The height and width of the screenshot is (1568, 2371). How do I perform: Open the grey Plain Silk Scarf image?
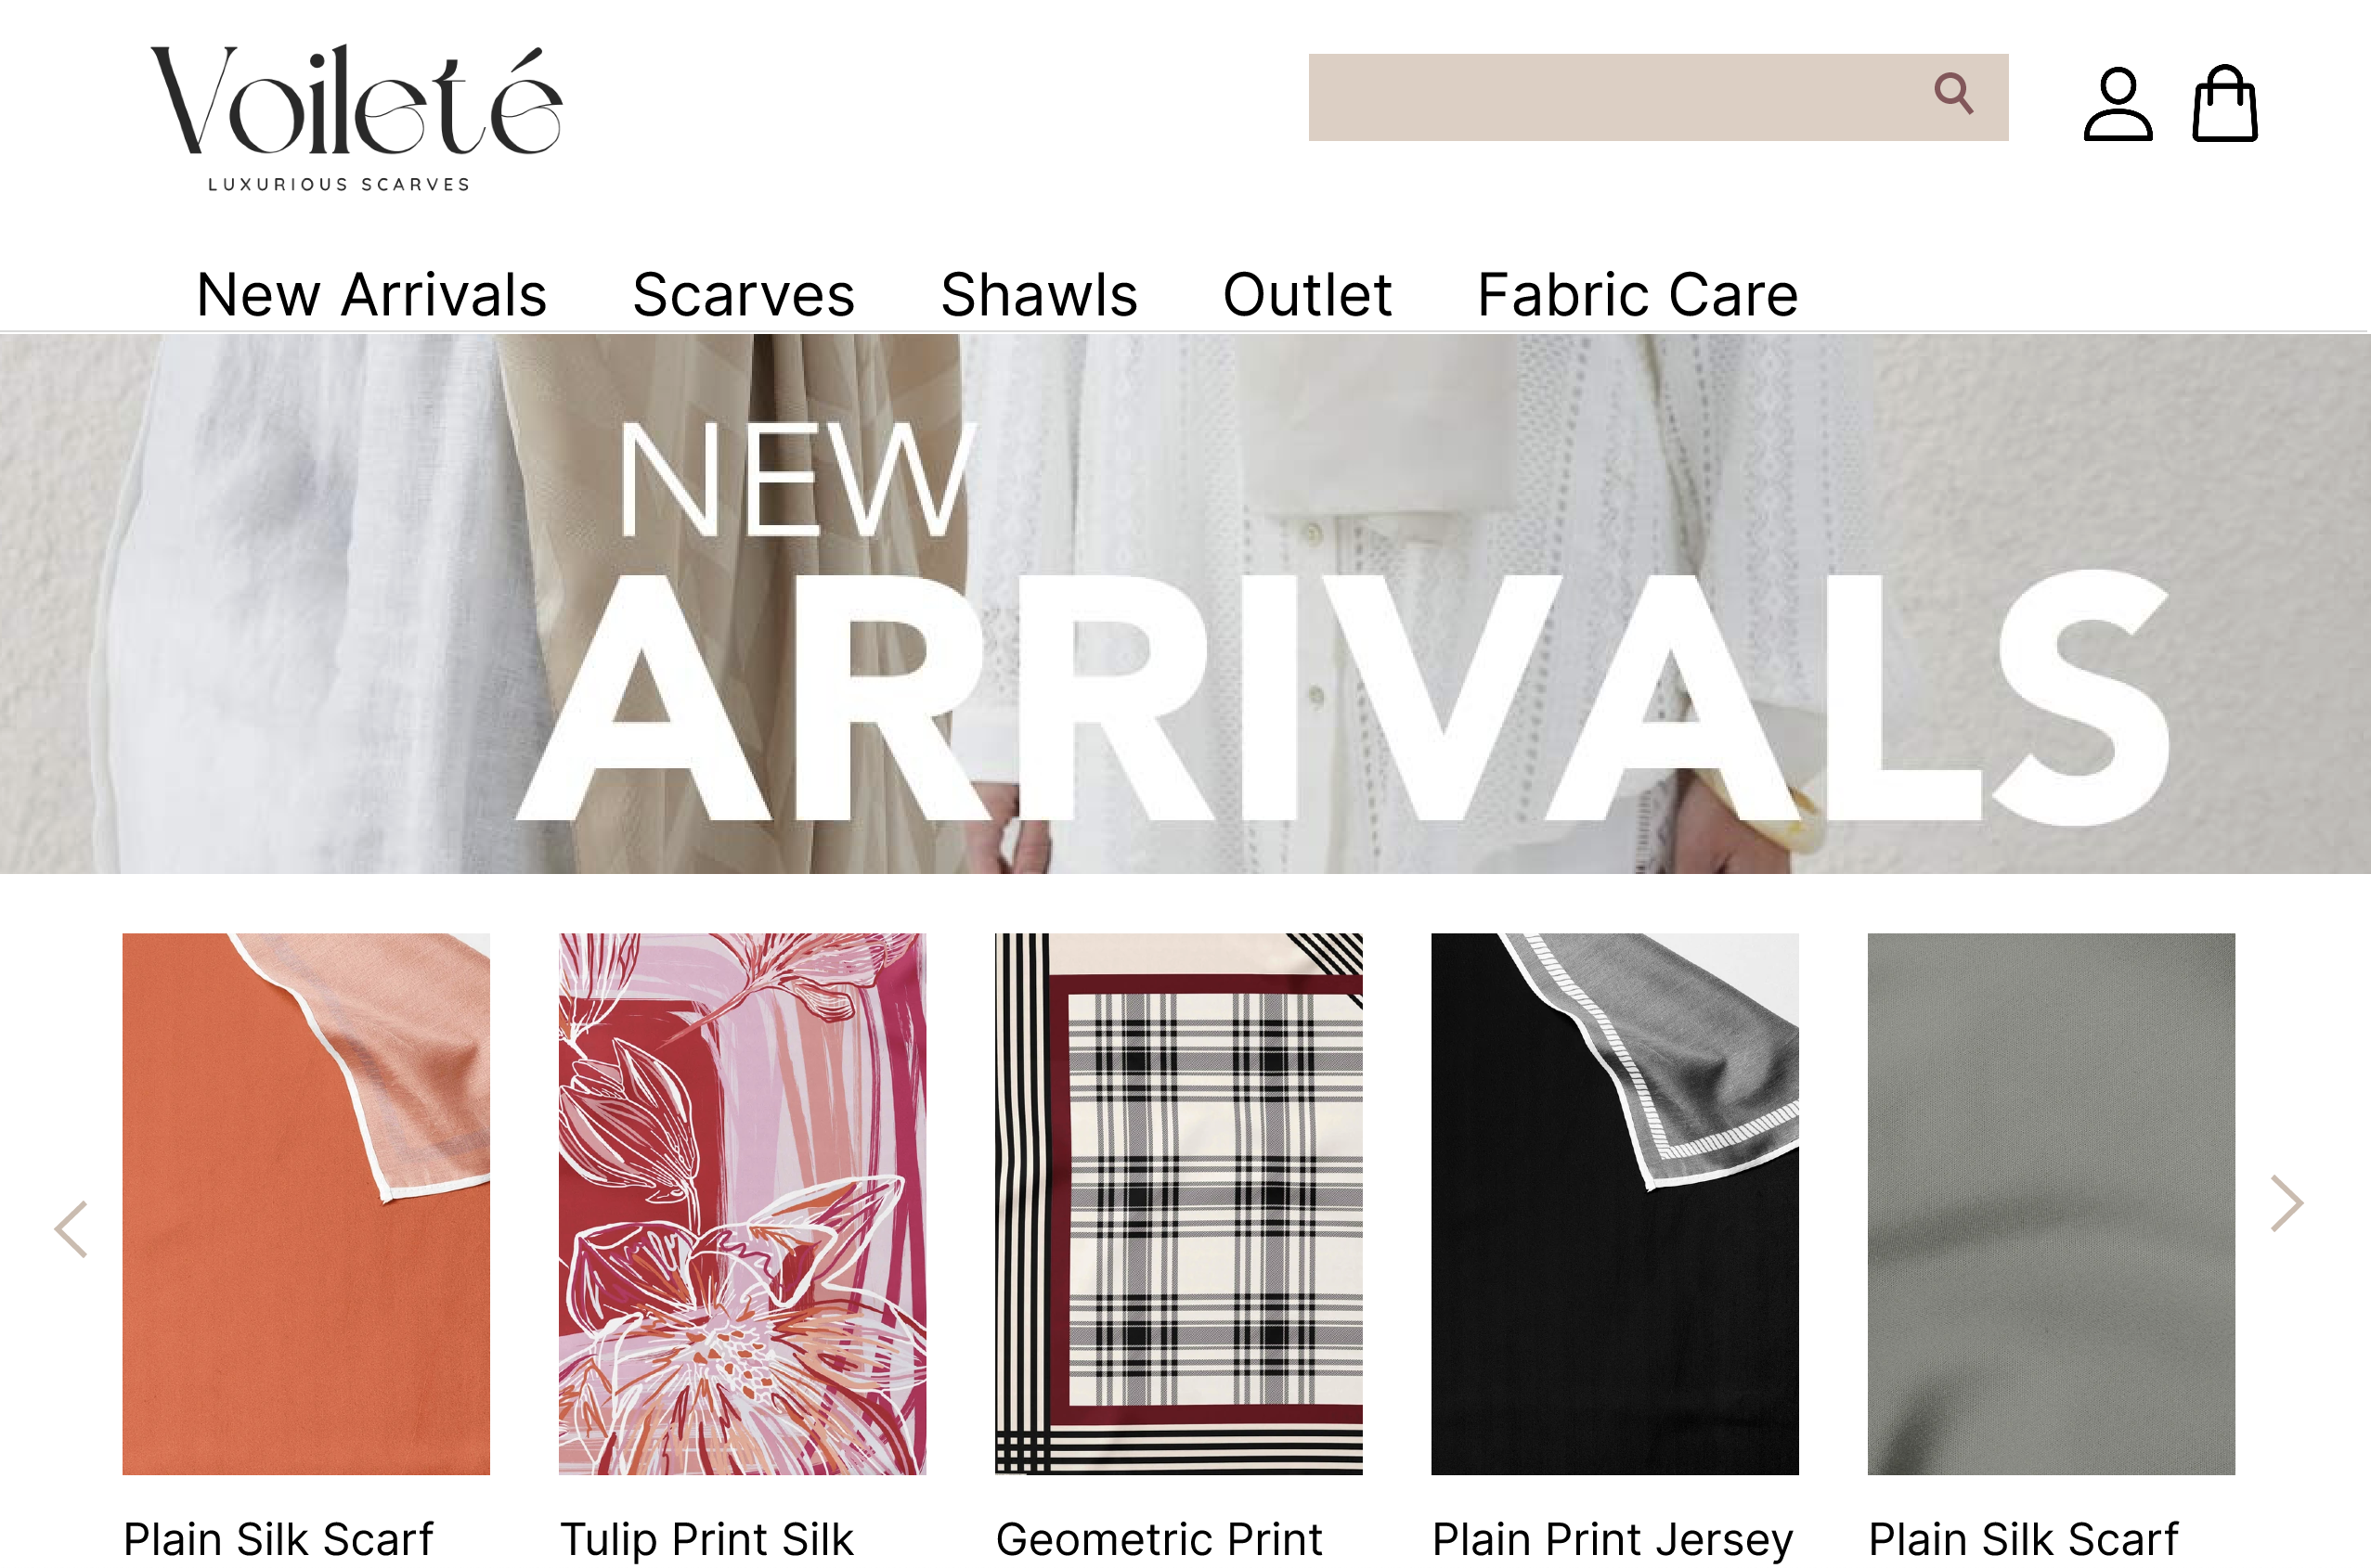2051,1204
